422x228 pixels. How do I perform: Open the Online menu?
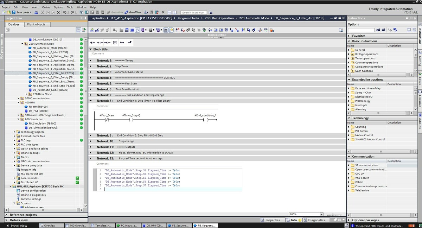[x=46, y=7]
